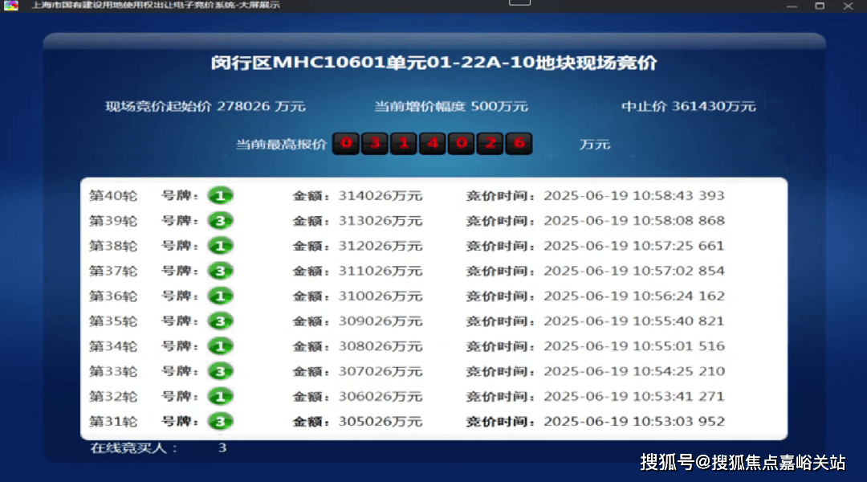This screenshot has height=482, width=867.
Task: Select the paddle badge in round 37 row
Action: pos(220,271)
